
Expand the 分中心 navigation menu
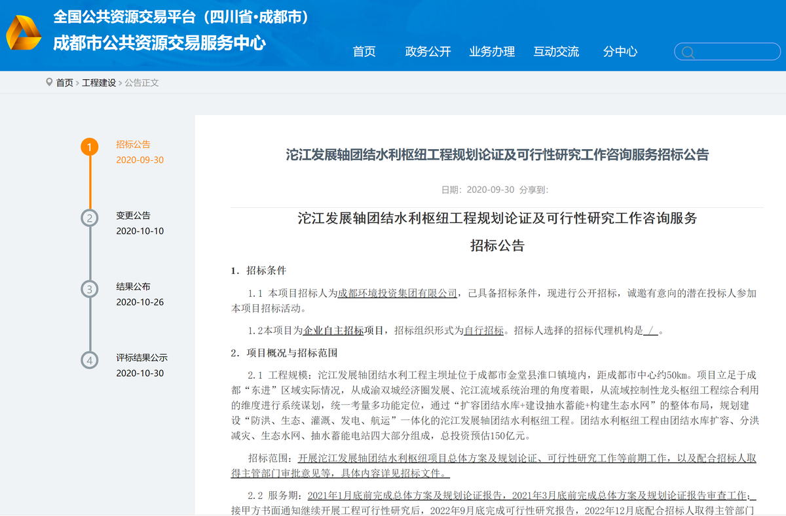click(x=620, y=52)
